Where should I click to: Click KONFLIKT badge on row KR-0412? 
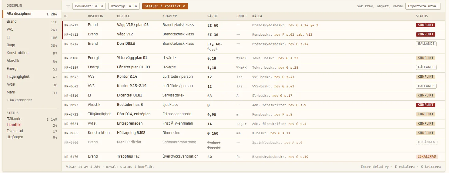pyautogui.click(x=425, y=25)
